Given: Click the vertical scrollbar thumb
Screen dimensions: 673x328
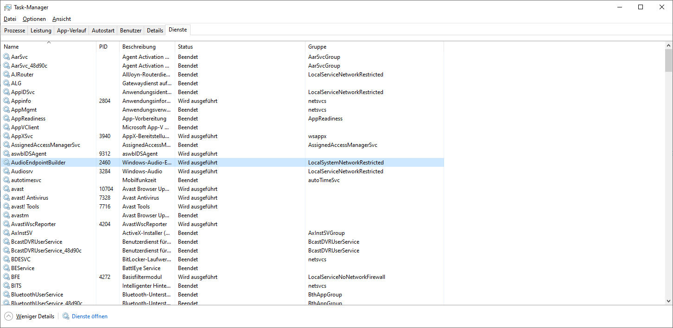Looking at the screenshot, I should pyautogui.click(x=668, y=61).
